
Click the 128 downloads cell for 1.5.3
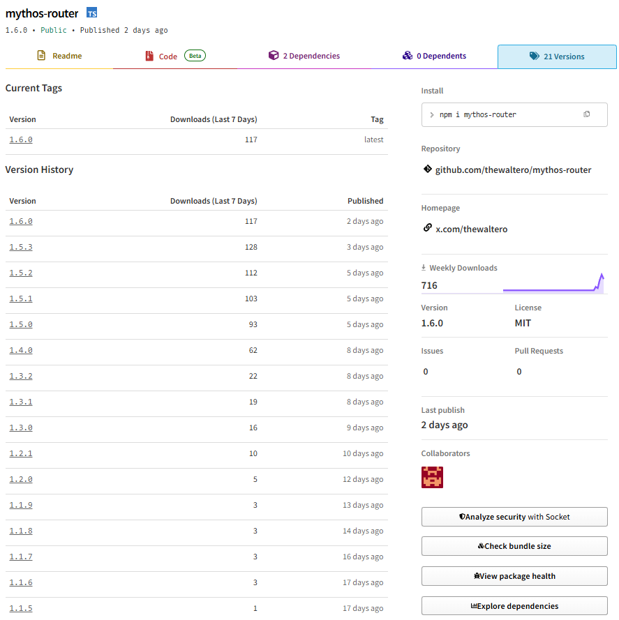click(251, 247)
